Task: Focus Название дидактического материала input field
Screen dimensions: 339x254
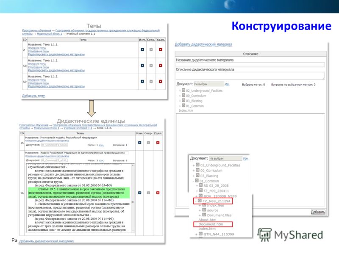Action: (250, 65)
